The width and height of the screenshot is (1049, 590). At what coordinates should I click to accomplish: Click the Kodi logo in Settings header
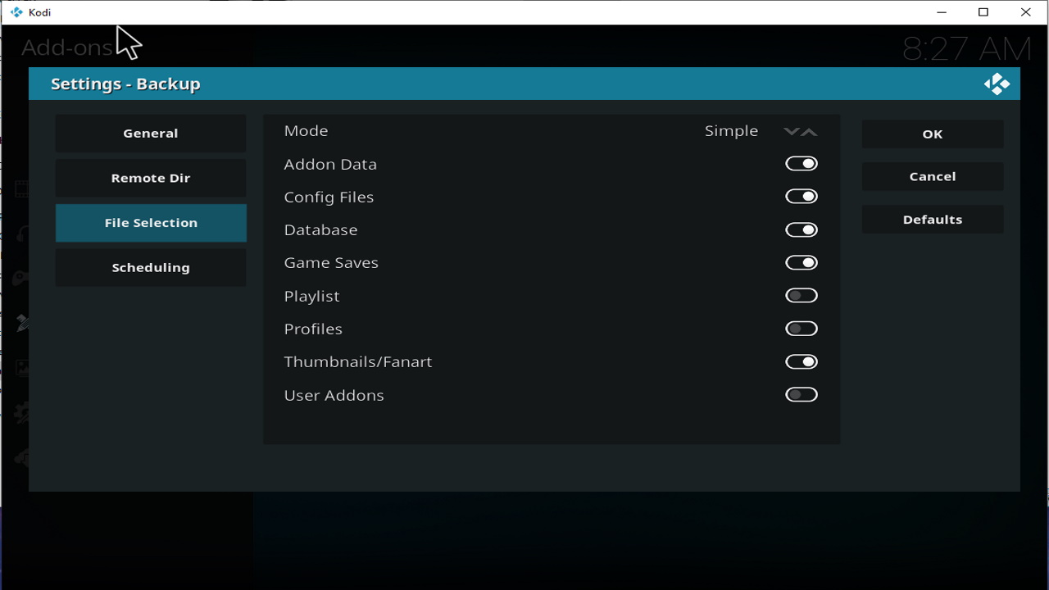click(997, 84)
